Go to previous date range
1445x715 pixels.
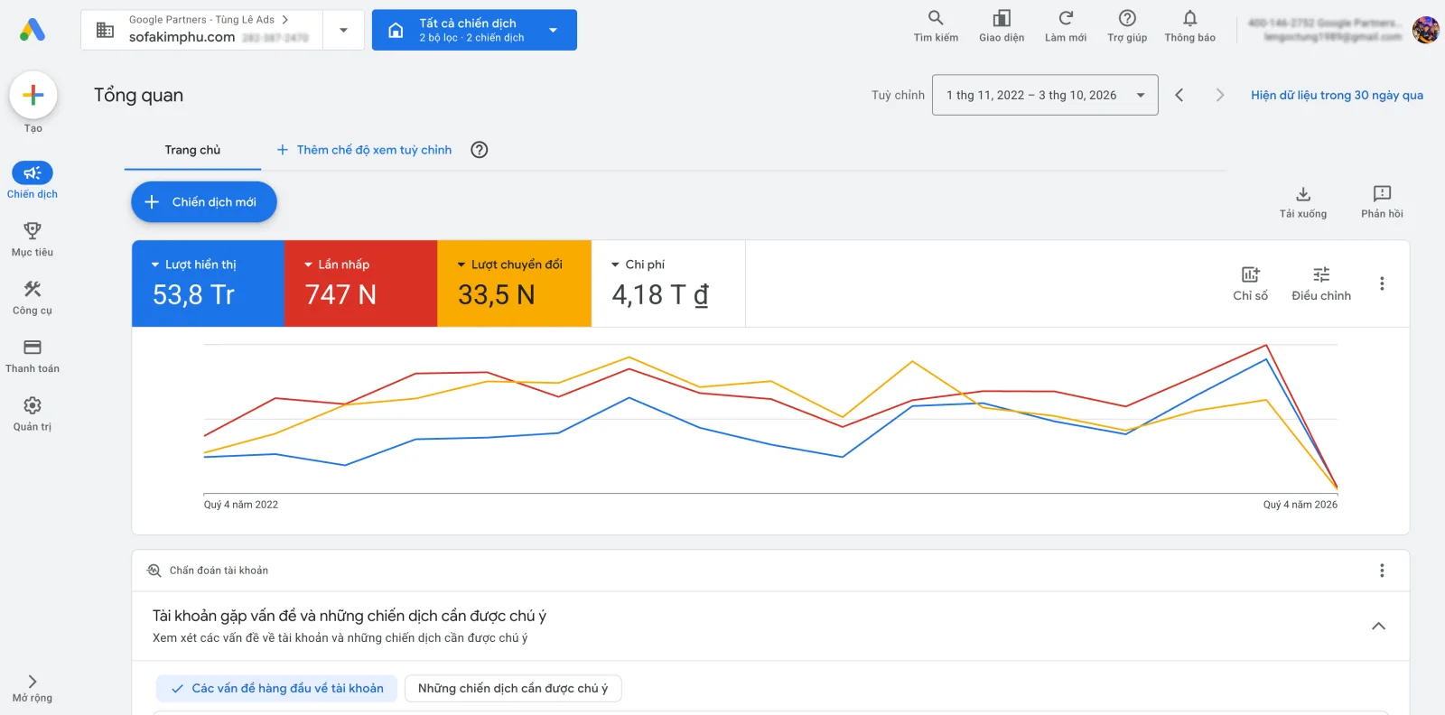coord(1179,95)
